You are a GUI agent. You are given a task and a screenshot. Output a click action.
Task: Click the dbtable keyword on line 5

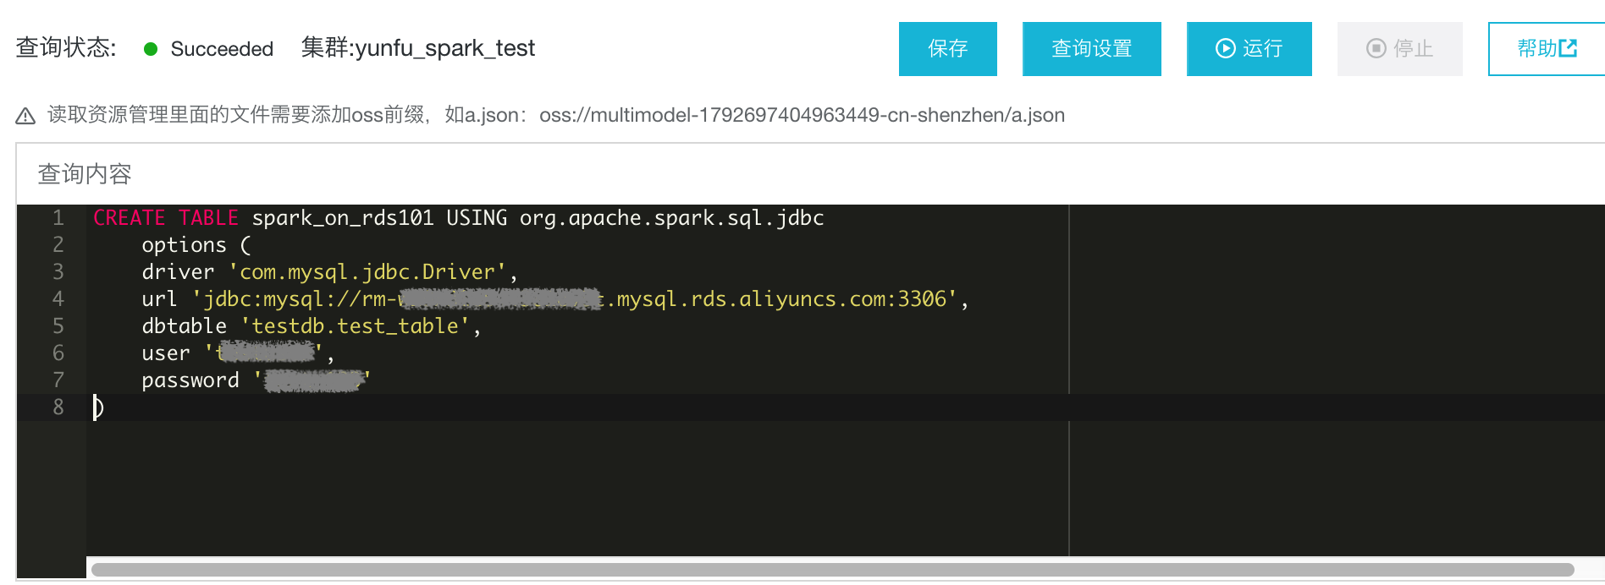(x=184, y=326)
